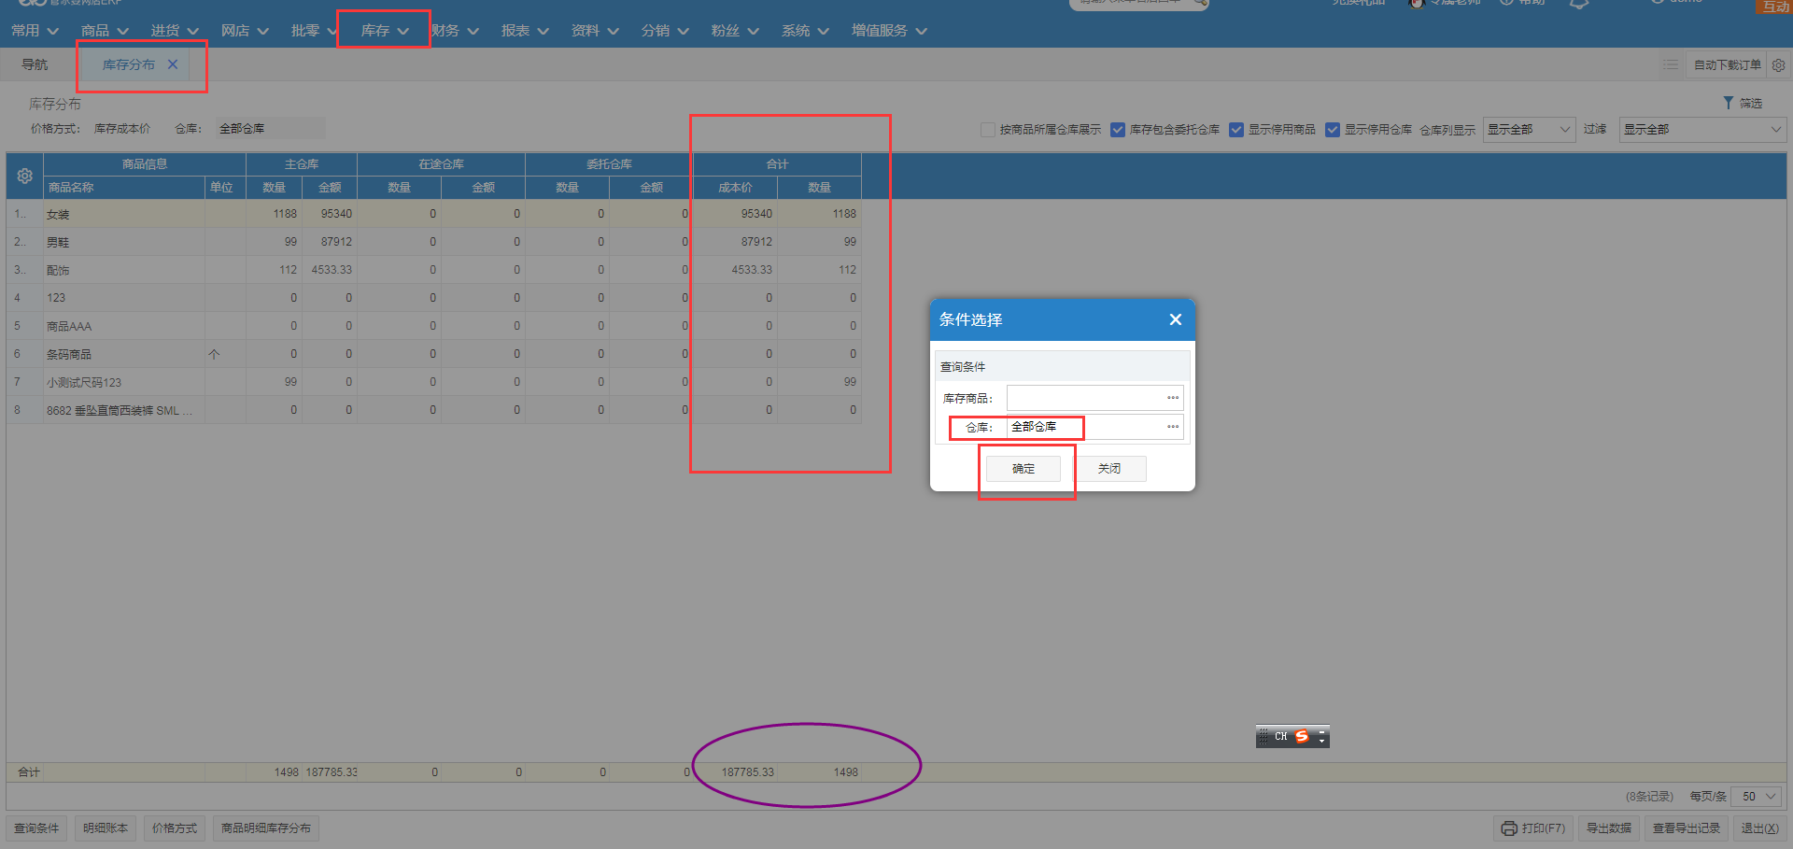Viewport: 1793px width, 849px height.
Task: Click the 导出数据 button
Action: pyautogui.click(x=1608, y=828)
